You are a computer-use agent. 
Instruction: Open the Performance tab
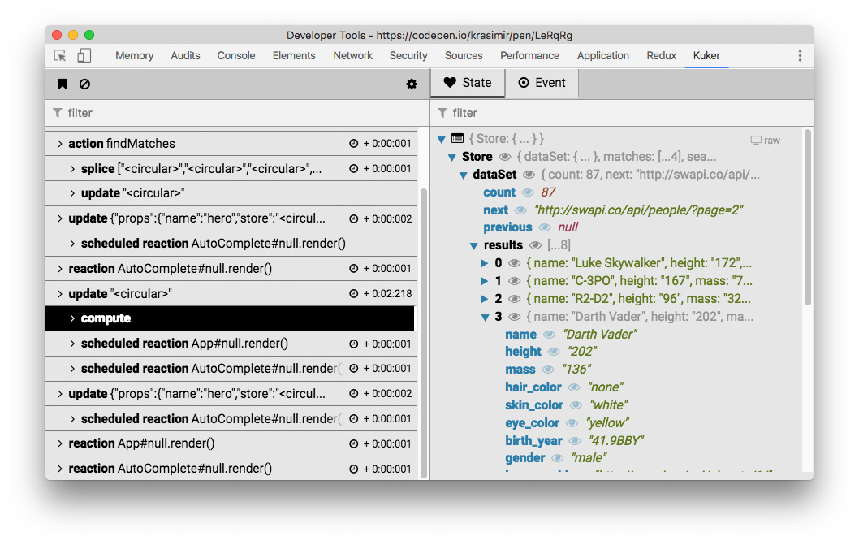(529, 55)
